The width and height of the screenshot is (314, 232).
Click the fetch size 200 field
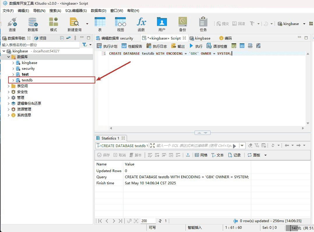[148, 221]
